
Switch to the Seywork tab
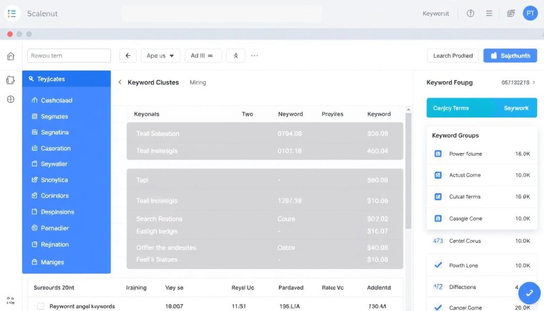coord(516,107)
